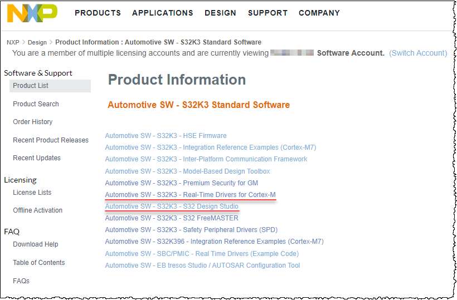The image size is (457, 300).
Task: Open S32K3 HSE Firmware link
Action: coord(166,136)
